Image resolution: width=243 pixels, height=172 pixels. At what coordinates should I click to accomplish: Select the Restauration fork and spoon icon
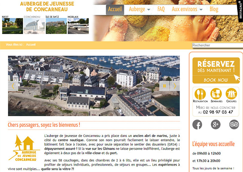point(200,94)
